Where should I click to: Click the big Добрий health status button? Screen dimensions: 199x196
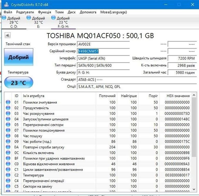[x=19, y=57]
